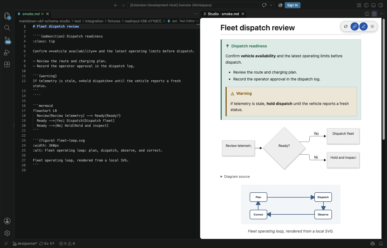This screenshot has width=387, height=248.
Task: Open the Search view in activity bar
Action: click(7, 28)
